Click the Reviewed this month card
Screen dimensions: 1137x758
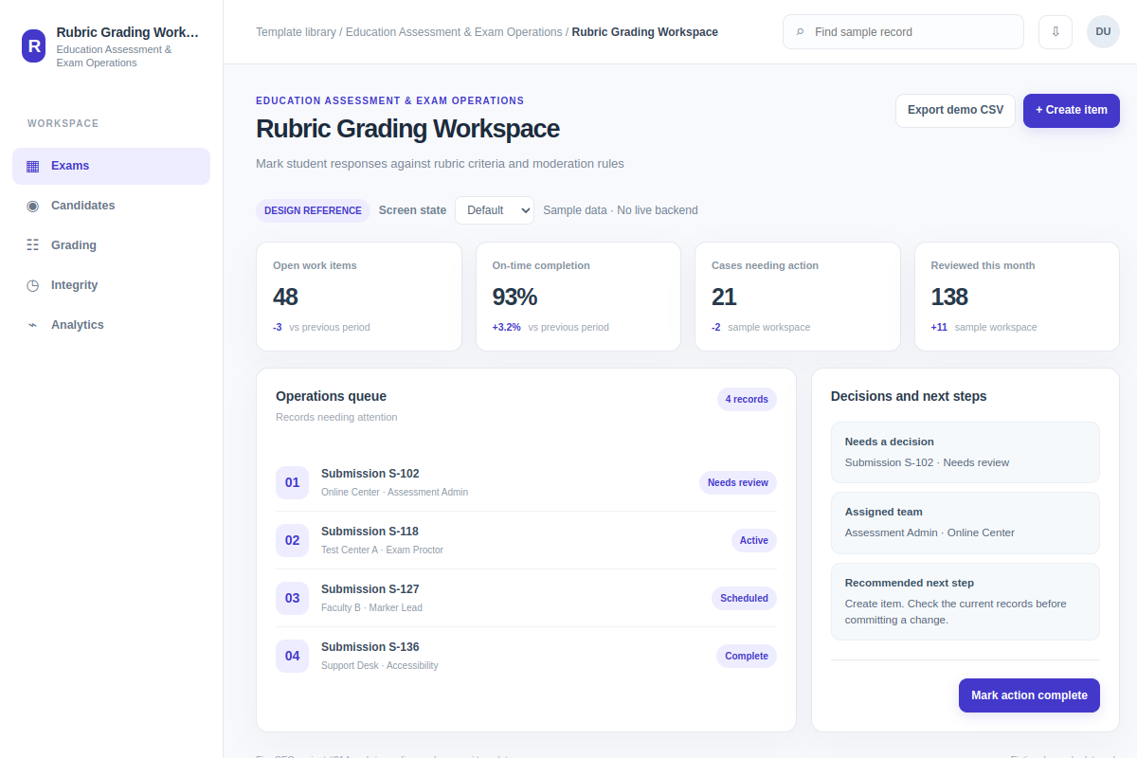point(1017,297)
